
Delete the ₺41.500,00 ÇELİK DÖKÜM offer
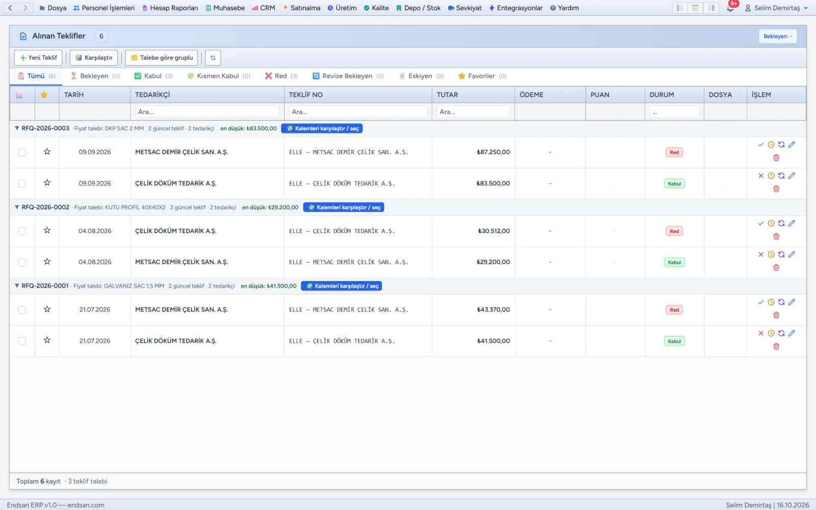776,346
